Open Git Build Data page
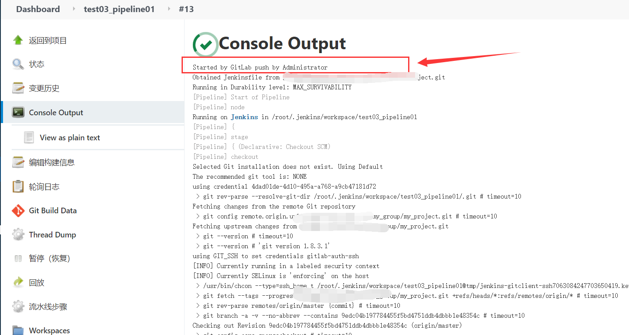The width and height of the screenshot is (629, 335). point(53,211)
